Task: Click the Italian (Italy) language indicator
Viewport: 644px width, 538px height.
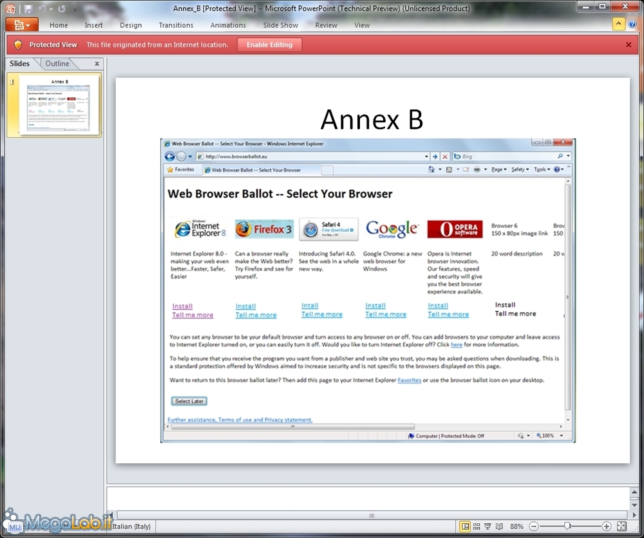Action: [131, 526]
